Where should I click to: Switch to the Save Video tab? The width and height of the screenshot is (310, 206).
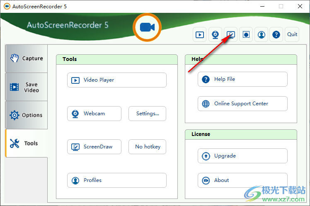pos(26,87)
